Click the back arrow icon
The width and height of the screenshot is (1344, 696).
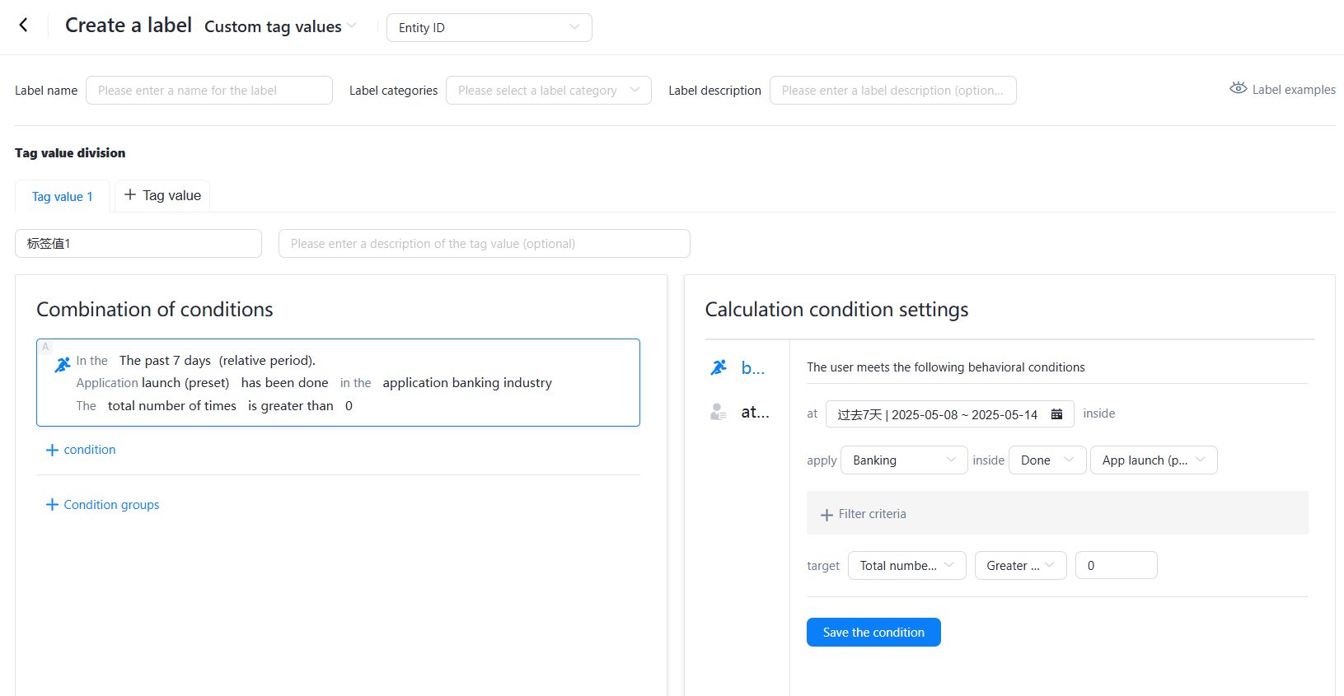[24, 26]
